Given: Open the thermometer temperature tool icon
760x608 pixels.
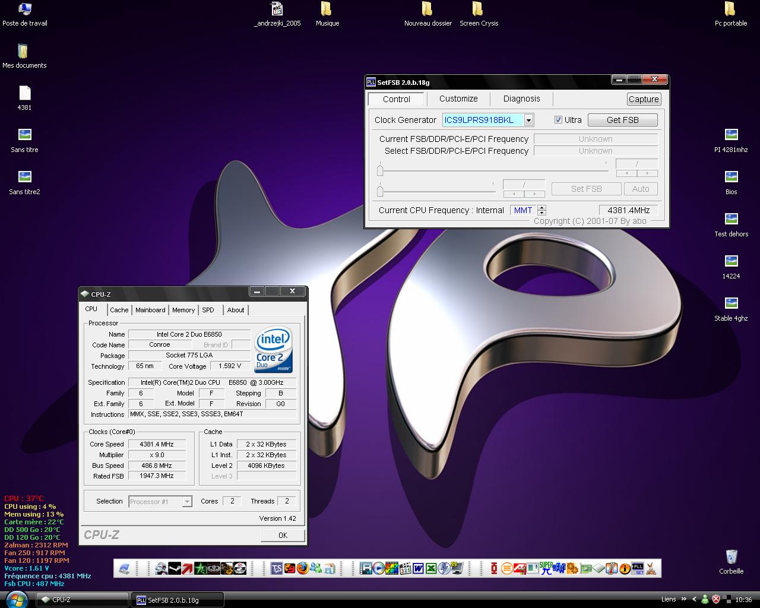Looking at the screenshot, I should [x=612, y=568].
